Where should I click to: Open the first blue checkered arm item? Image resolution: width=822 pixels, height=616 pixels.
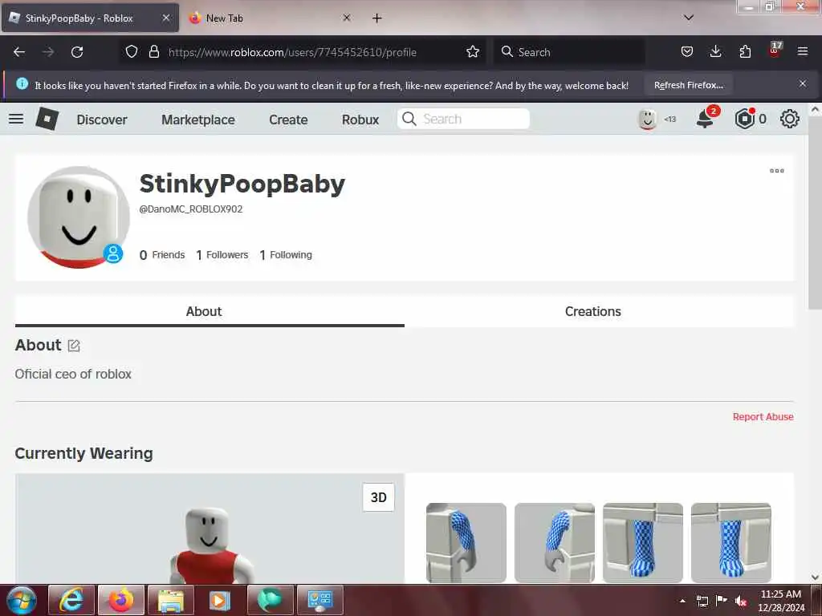[466, 543]
